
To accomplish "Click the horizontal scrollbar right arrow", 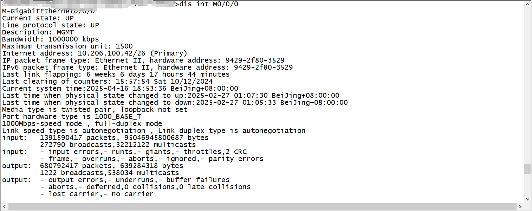I will 520,206.
